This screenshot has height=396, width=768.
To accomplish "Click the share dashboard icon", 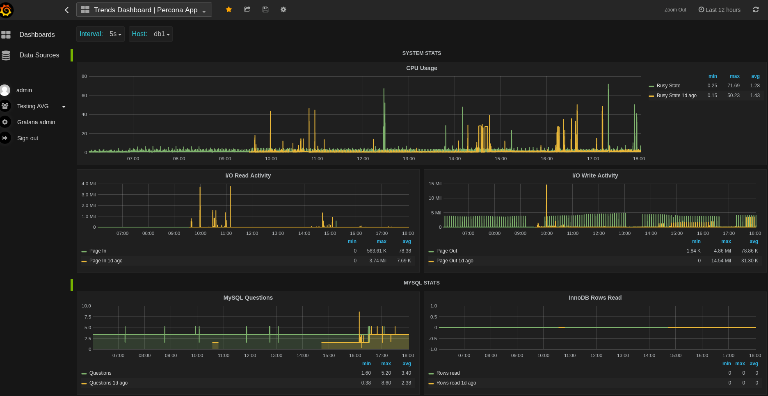I will [247, 9].
